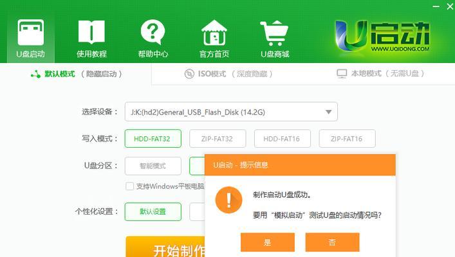The image size is (455, 257).
Task: Open the 使用教程 book icon
Action: [91, 38]
